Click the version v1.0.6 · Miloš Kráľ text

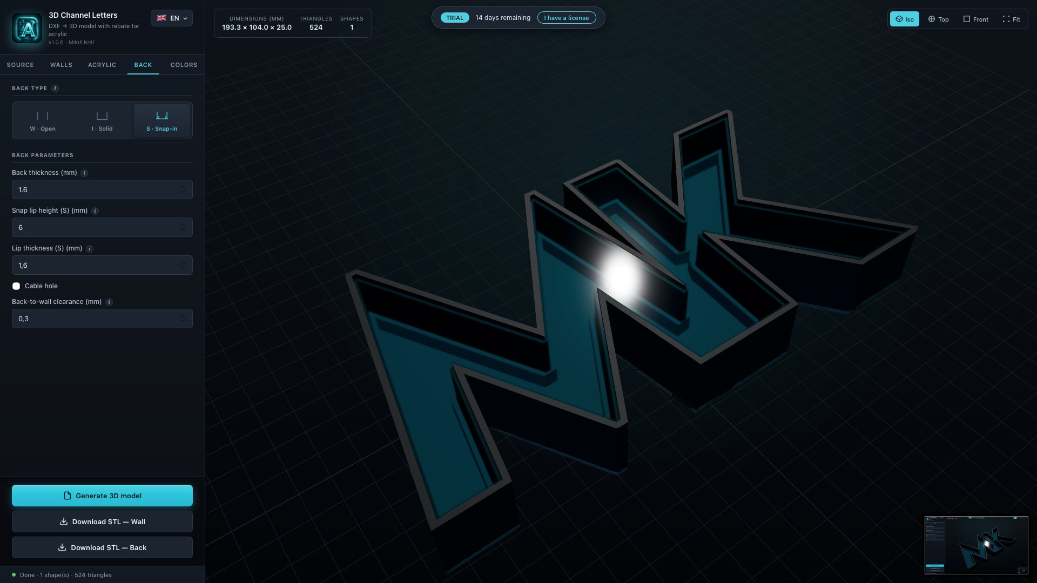(x=71, y=43)
